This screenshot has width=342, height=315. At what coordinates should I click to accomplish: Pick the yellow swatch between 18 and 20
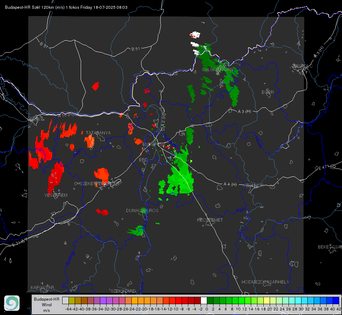pos(267,300)
